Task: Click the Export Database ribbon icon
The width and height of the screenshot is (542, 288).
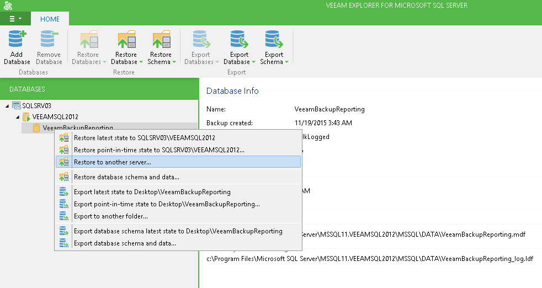Action: (x=239, y=39)
